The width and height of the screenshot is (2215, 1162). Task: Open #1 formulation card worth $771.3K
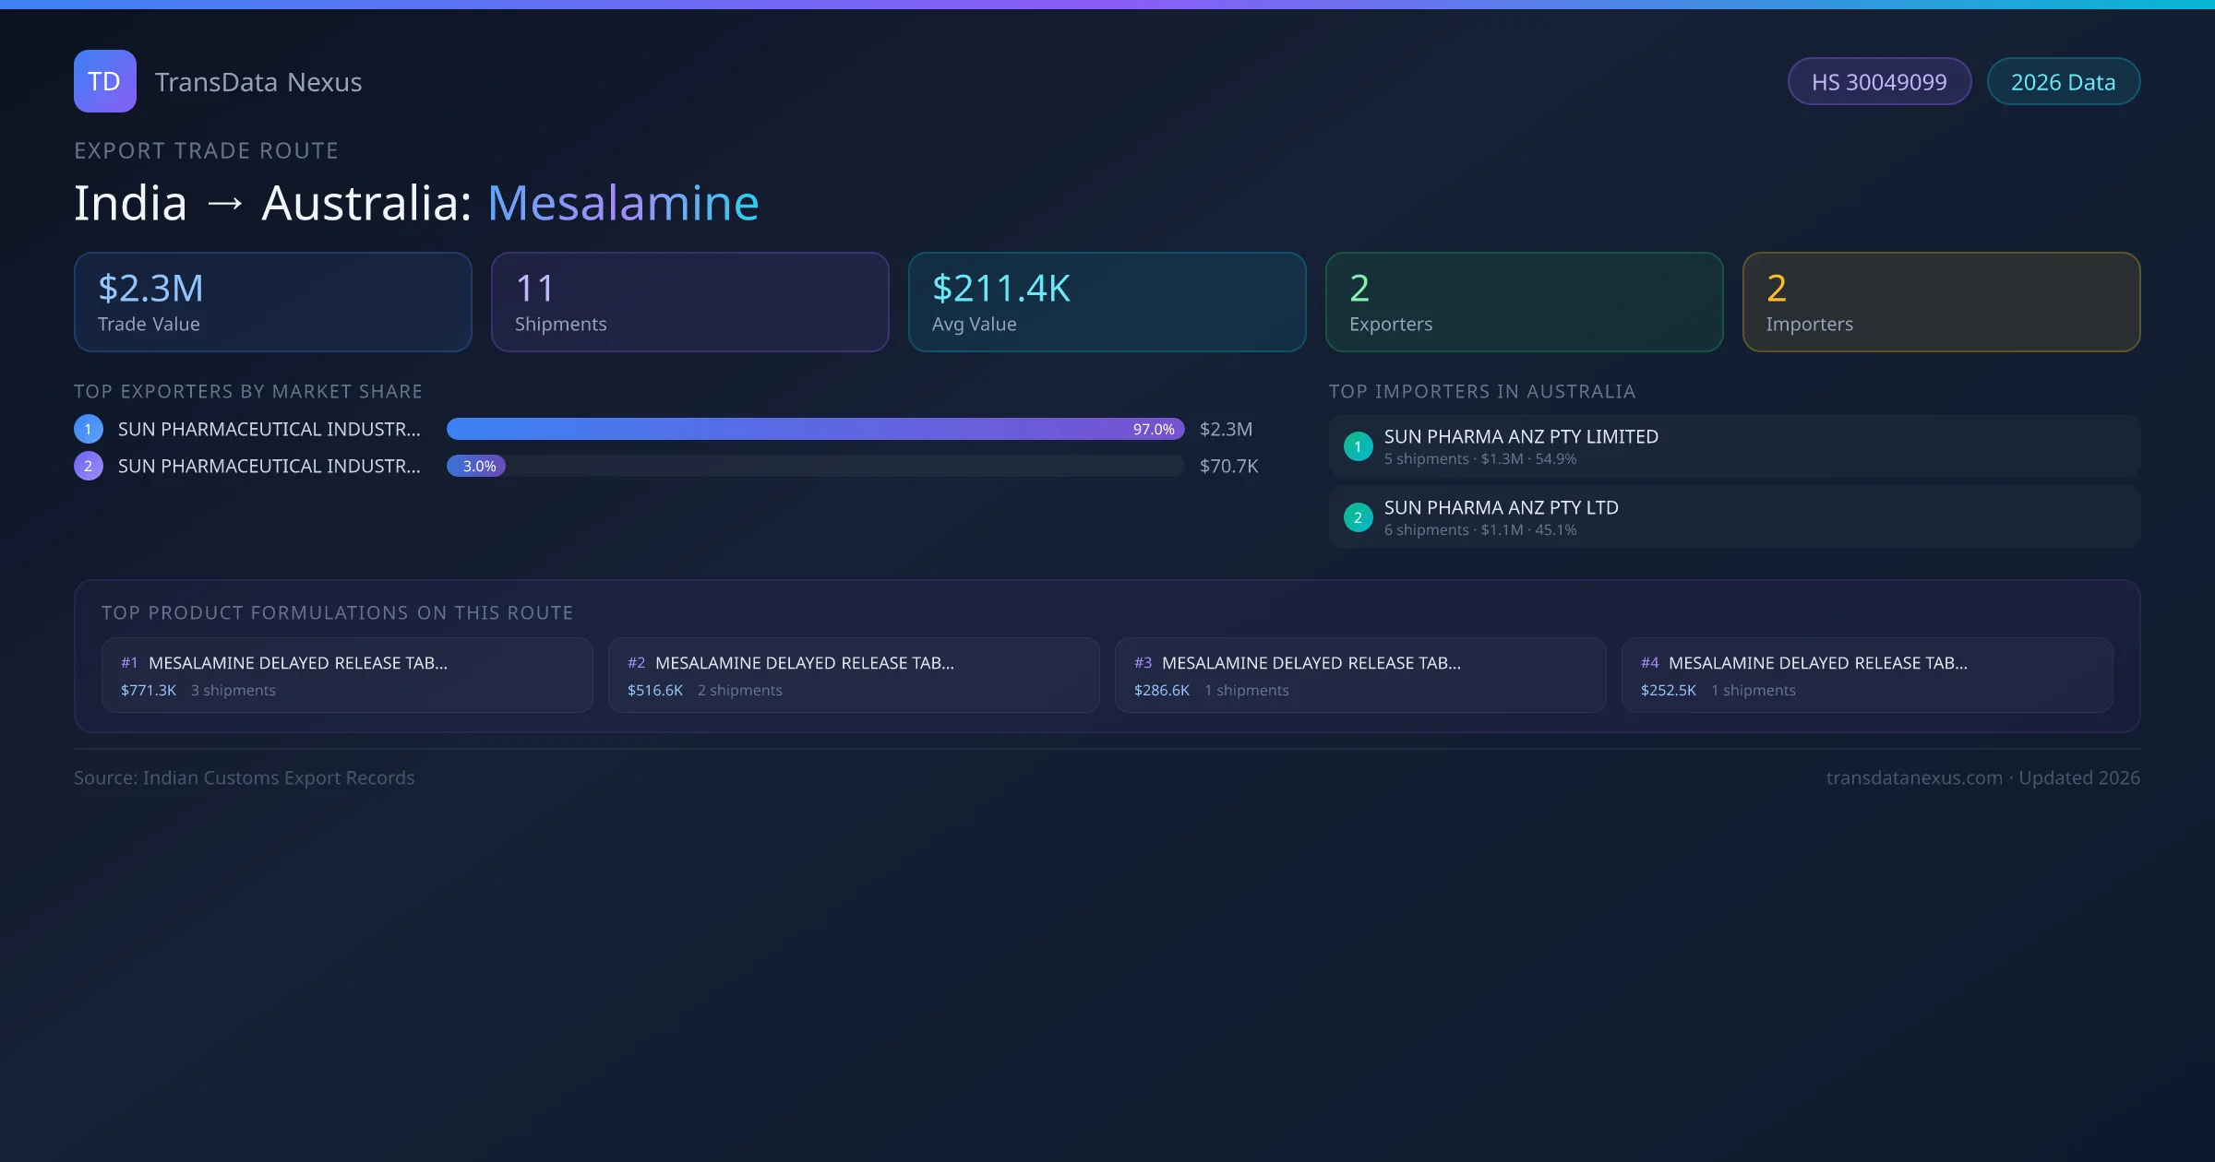pos(347,675)
